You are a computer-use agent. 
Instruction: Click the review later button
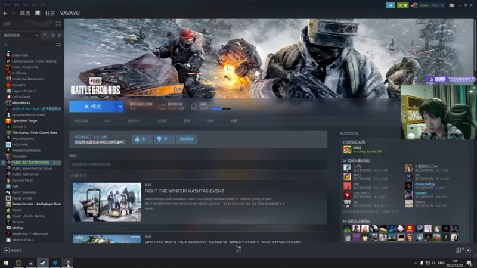187,139
